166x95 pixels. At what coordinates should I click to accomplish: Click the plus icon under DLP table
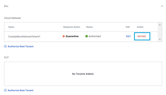5,90
